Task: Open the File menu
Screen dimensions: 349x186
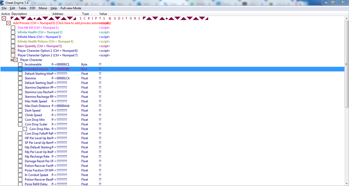Action: 4,8
